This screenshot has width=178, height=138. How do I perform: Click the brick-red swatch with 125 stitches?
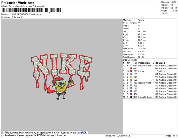pyautogui.click(x=131, y=91)
